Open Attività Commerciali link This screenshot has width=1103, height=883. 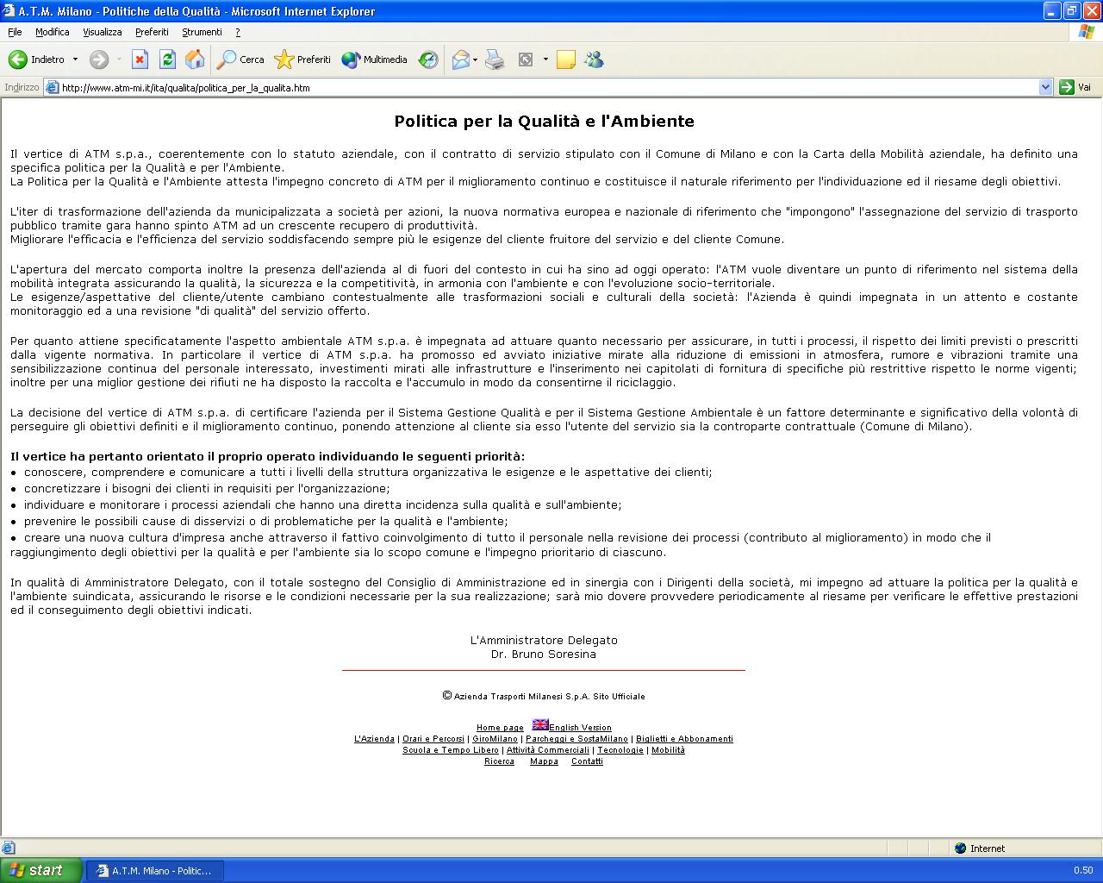(548, 750)
